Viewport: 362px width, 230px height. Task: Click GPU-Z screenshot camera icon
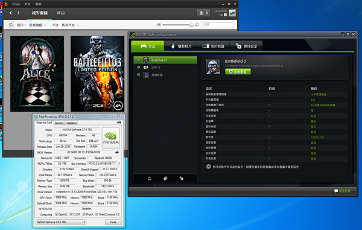tap(119, 123)
